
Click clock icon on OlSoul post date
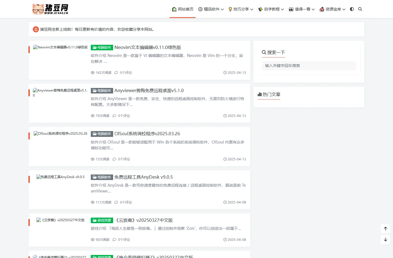225,159
